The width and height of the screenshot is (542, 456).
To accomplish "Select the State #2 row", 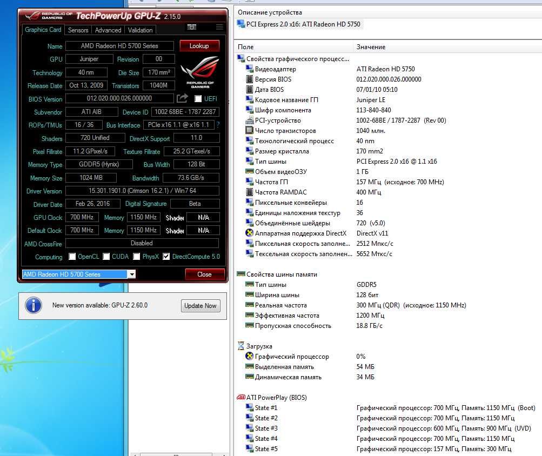I will 380,418.
